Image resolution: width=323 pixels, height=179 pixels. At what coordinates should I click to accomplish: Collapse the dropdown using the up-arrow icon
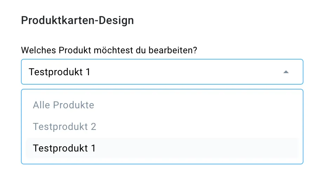click(x=286, y=72)
